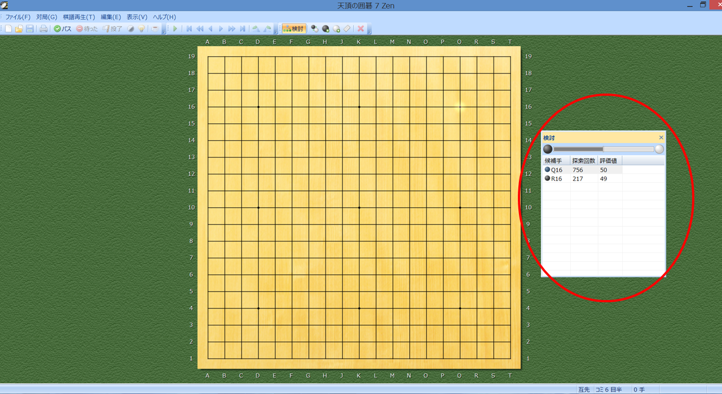Select the black stone placement icon

click(325, 29)
